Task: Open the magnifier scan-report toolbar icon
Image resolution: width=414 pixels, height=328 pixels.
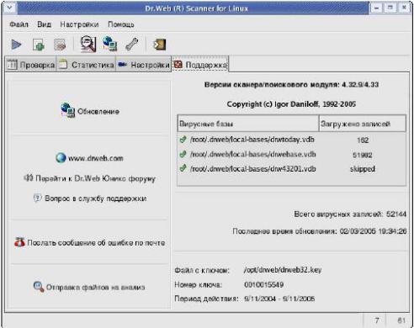Action: pyautogui.click(x=88, y=44)
